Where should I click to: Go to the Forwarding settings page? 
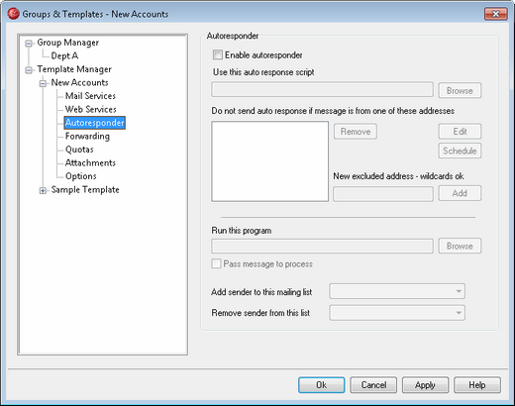pos(87,136)
